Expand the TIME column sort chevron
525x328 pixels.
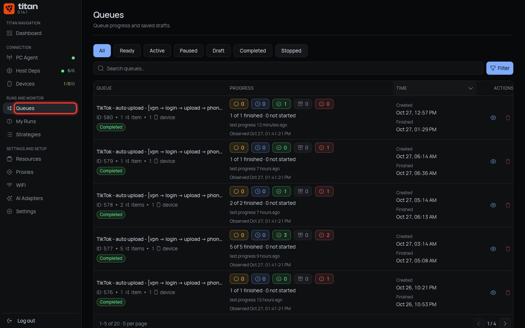[x=471, y=88]
